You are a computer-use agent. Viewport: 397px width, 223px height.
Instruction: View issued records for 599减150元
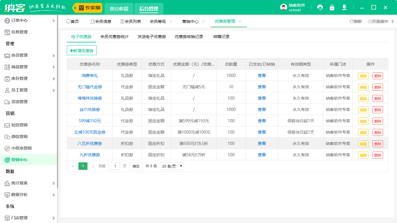click(262, 121)
